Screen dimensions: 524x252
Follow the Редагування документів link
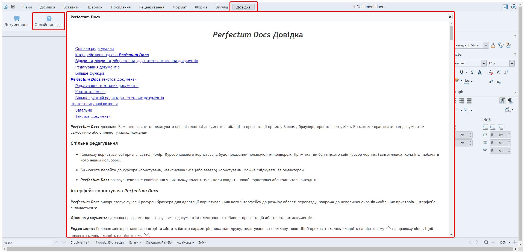(97, 67)
